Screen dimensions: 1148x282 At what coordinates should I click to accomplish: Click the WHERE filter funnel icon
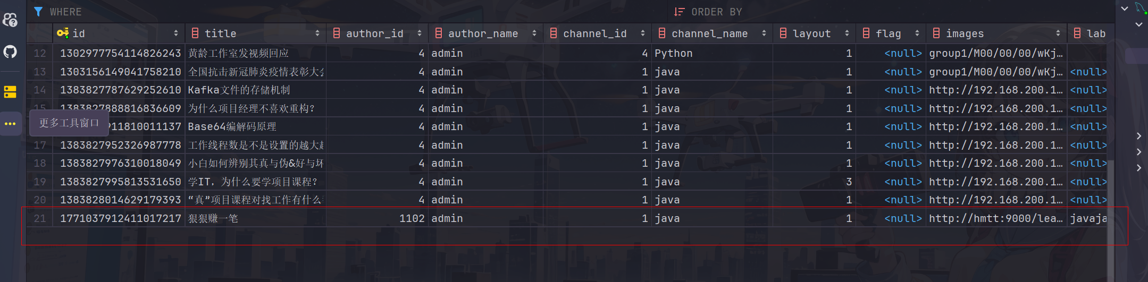tap(38, 12)
